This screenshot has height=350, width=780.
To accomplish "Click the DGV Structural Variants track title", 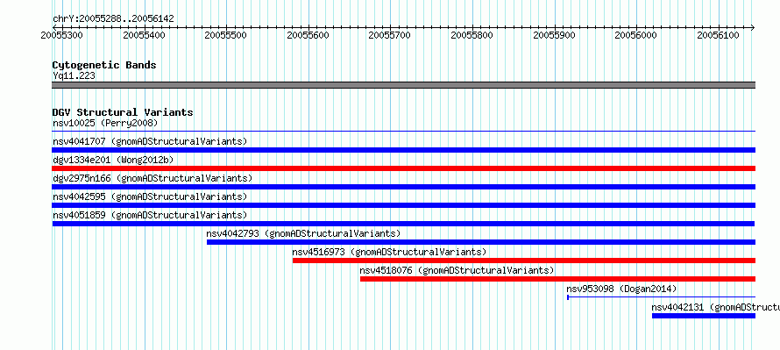I will (x=123, y=112).
